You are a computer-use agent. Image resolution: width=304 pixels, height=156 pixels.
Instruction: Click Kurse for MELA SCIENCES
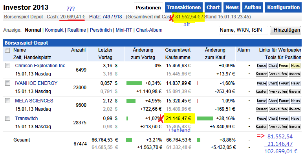(261, 101)
